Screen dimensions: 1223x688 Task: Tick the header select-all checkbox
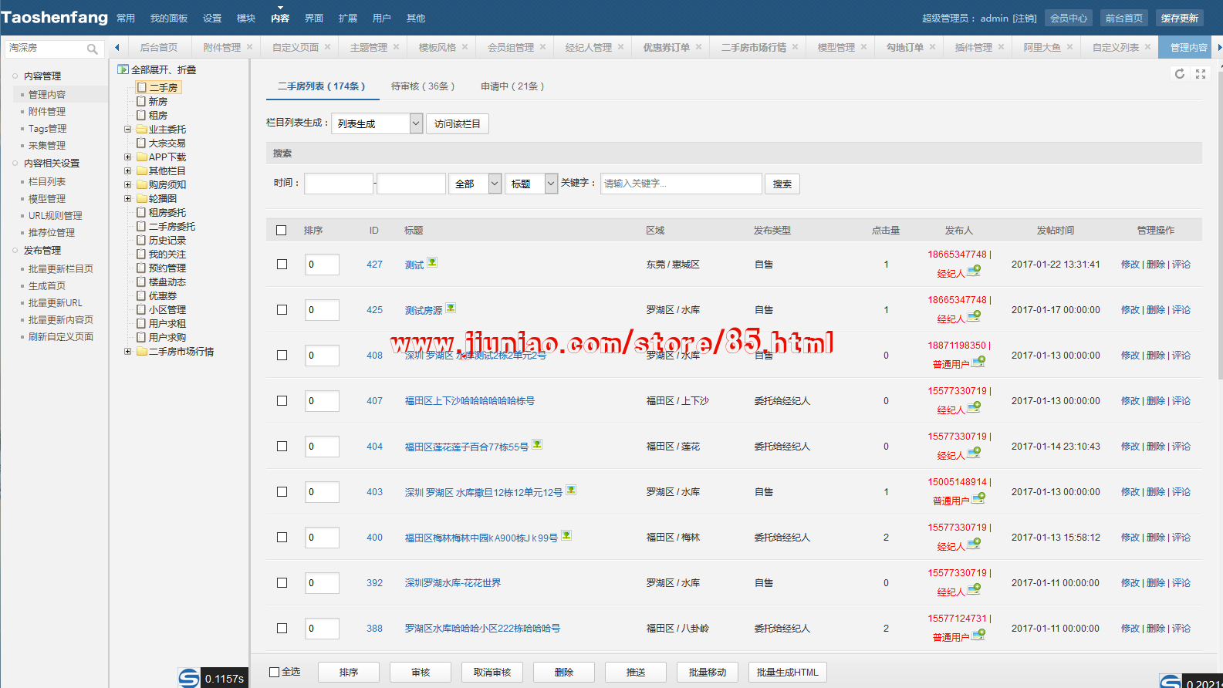[281, 231]
